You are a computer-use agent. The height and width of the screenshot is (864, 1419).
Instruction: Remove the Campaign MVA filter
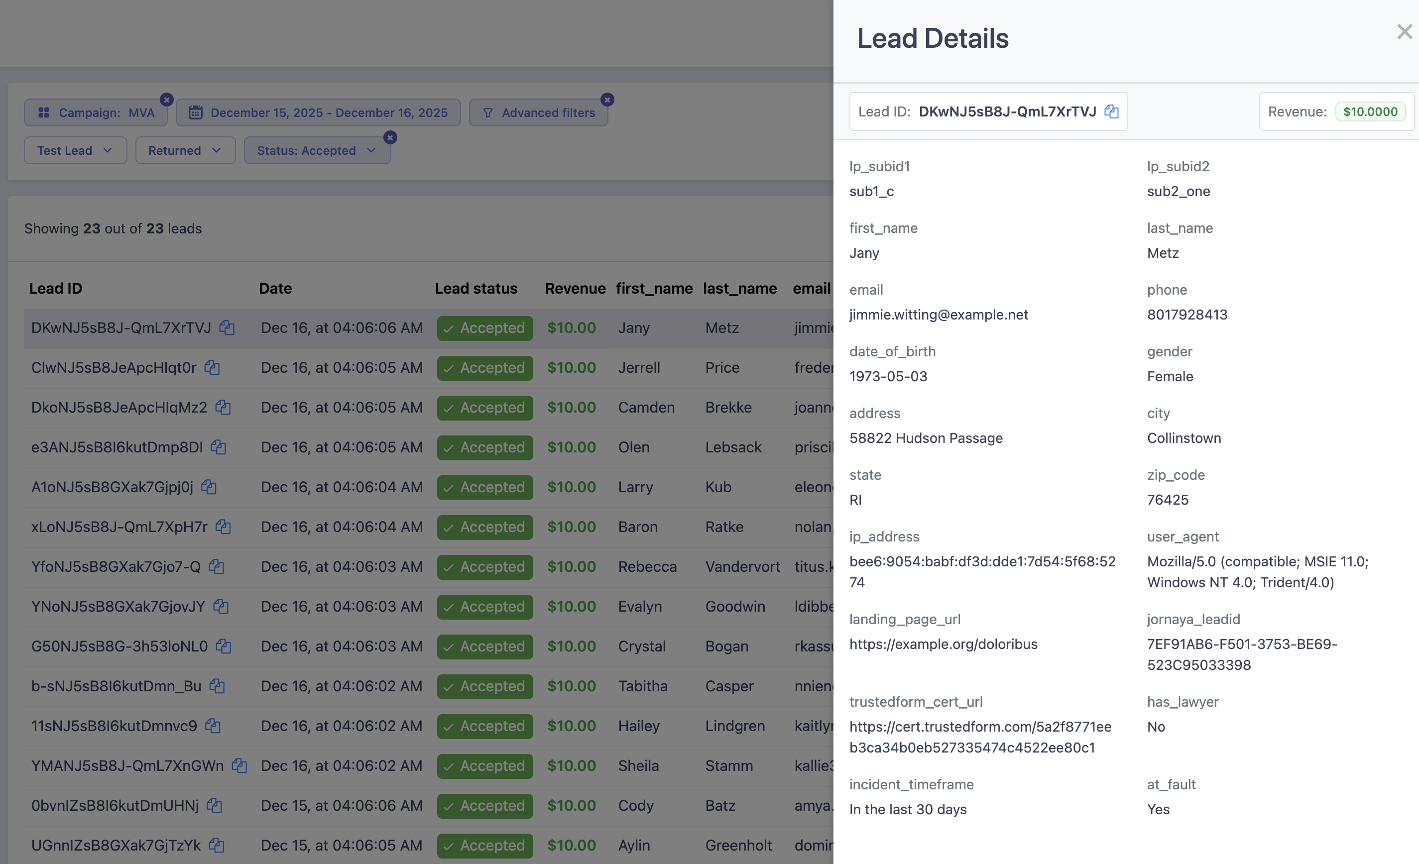click(166, 100)
